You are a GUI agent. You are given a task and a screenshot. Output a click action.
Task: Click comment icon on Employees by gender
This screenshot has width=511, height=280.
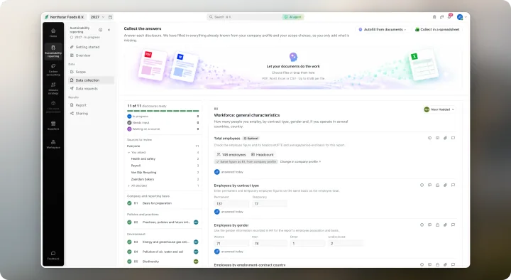coord(429,225)
